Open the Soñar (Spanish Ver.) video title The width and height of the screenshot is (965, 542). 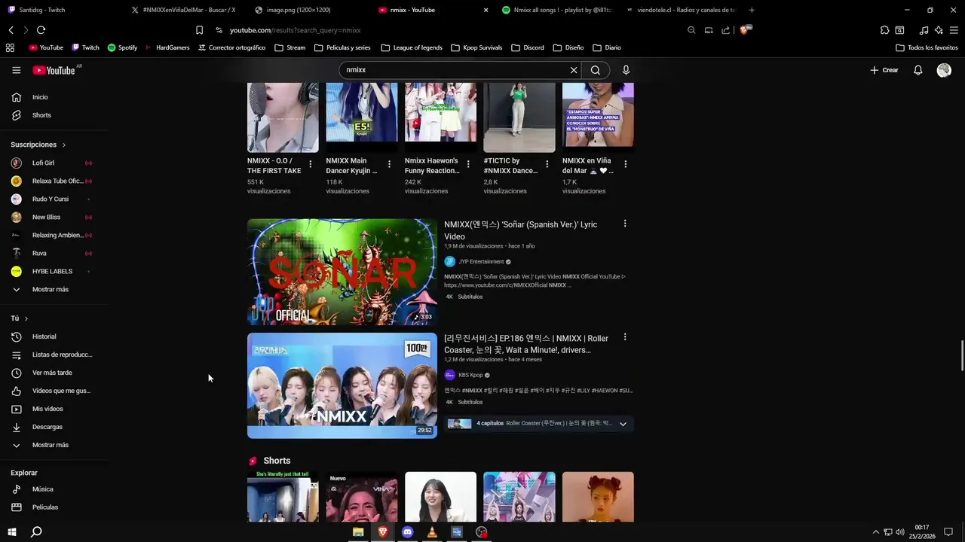click(520, 230)
